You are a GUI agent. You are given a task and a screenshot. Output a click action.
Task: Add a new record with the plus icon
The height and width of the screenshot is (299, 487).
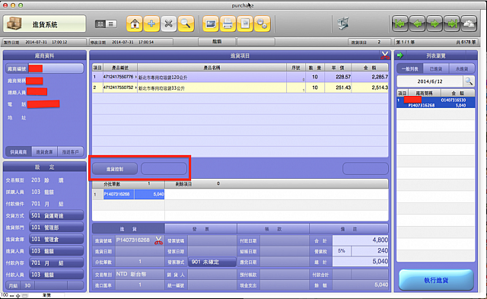coord(151,24)
